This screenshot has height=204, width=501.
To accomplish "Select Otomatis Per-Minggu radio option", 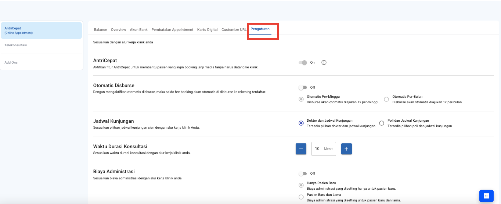I will [x=301, y=99].
